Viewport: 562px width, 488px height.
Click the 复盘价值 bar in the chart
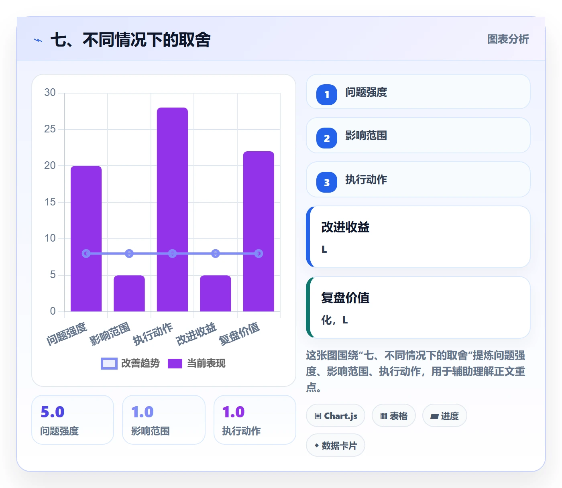pos(259,232)
